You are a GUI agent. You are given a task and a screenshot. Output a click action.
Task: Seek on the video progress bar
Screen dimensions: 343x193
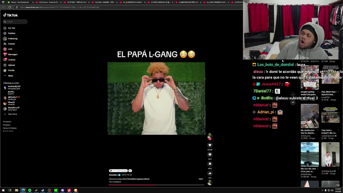[x=156, y=185]
